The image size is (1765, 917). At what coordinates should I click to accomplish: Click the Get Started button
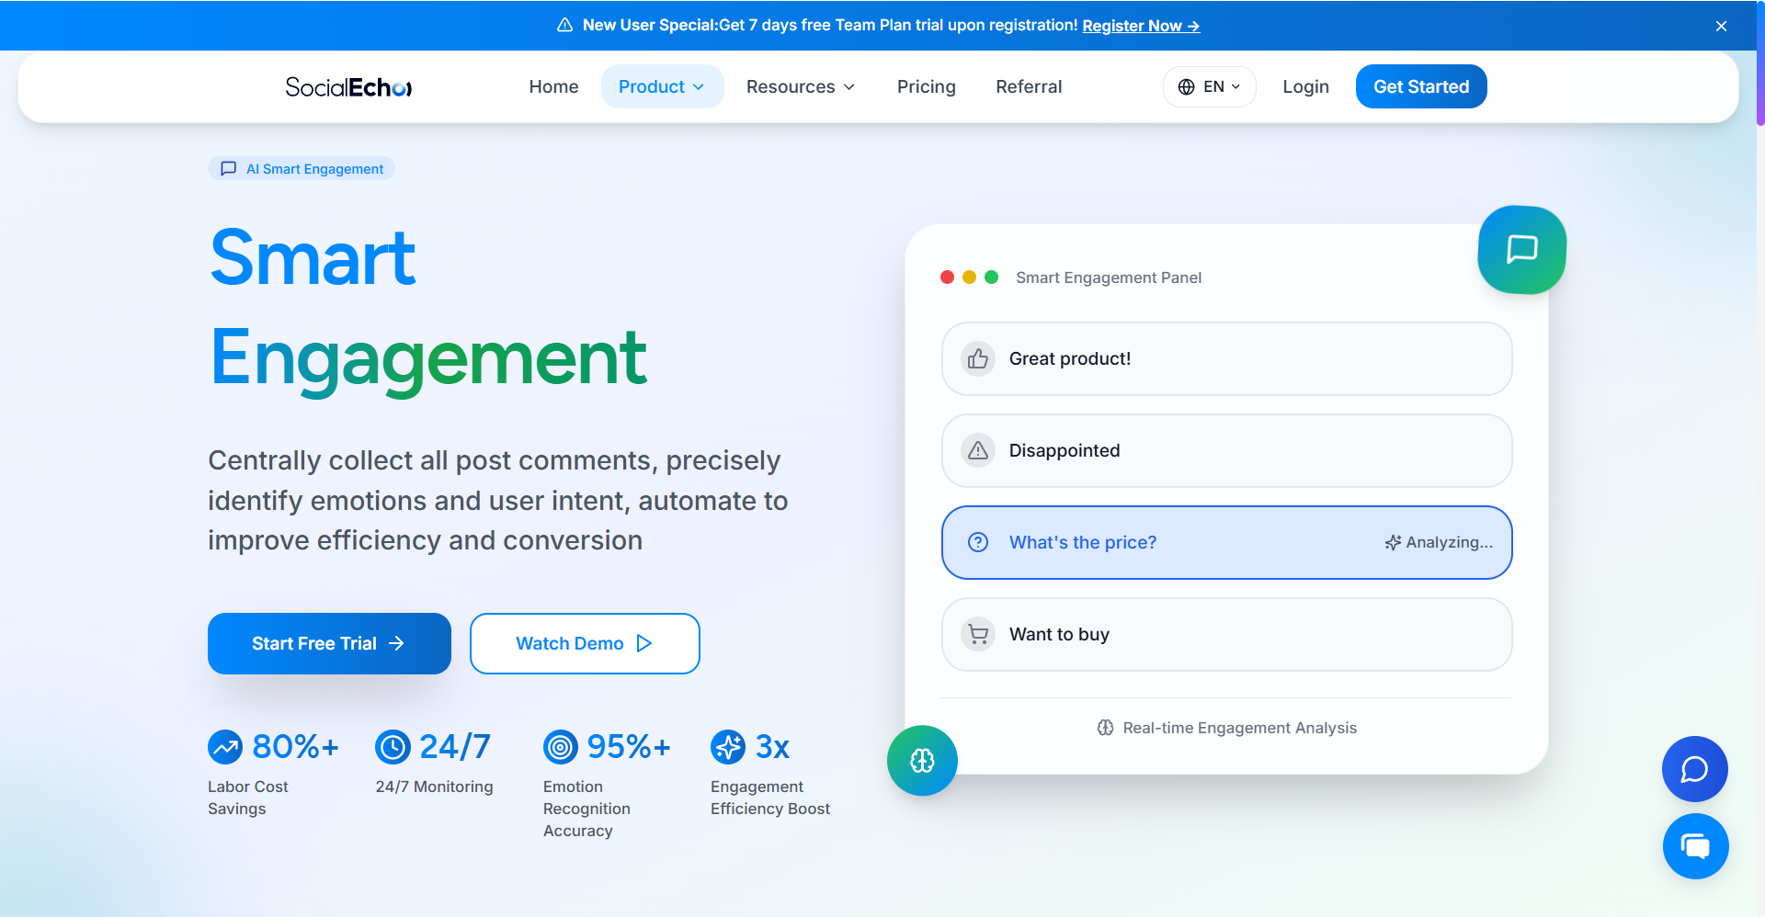coord(1421,86)
